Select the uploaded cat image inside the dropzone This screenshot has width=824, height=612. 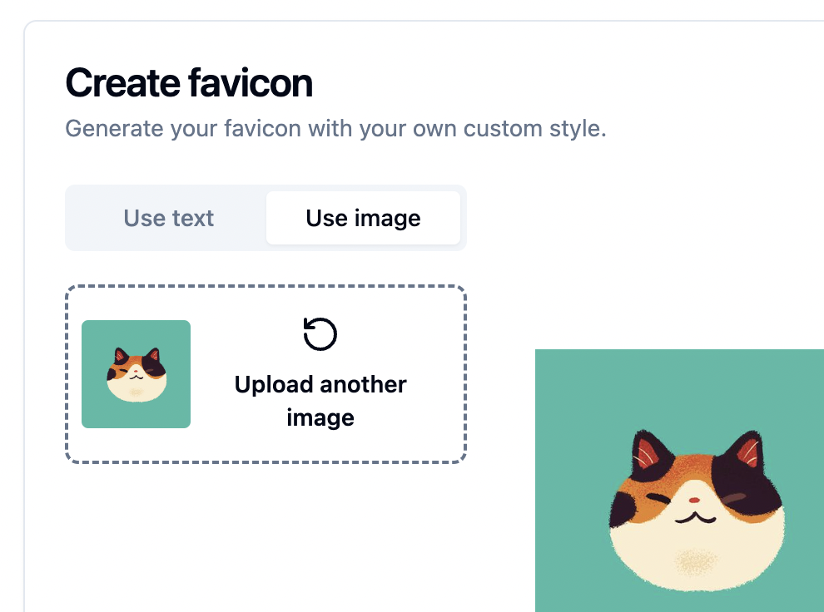pos(136,373)
